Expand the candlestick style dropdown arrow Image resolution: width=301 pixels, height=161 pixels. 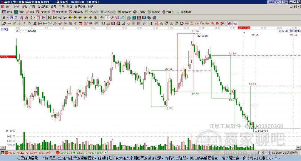coord(34,18)
